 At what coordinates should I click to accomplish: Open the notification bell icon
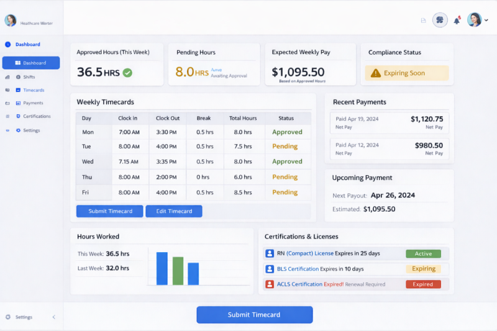457,20
